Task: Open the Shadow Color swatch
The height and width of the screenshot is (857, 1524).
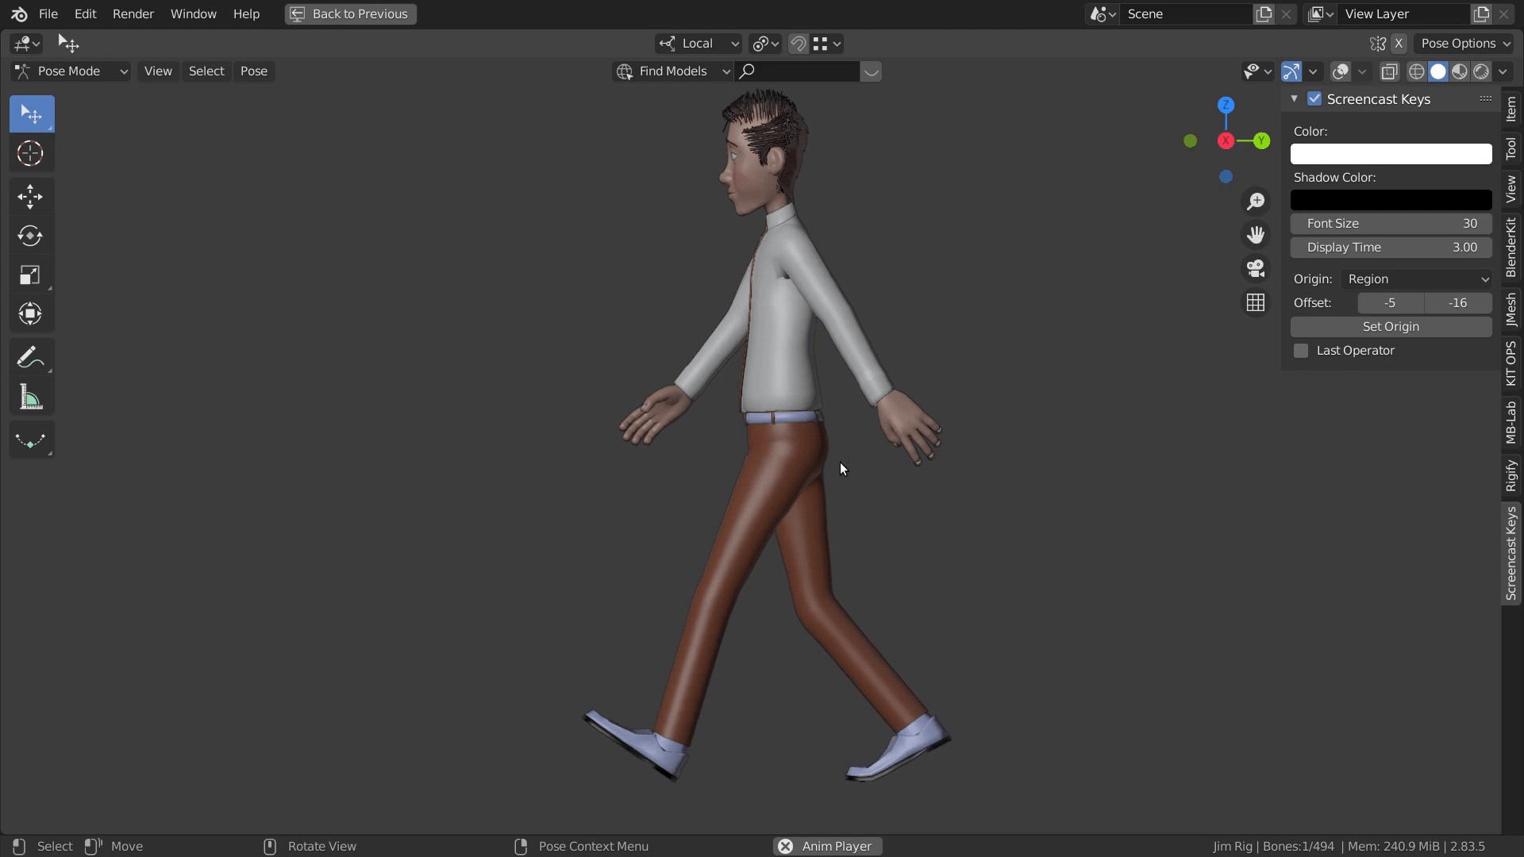Action: tap(1391, 199)
